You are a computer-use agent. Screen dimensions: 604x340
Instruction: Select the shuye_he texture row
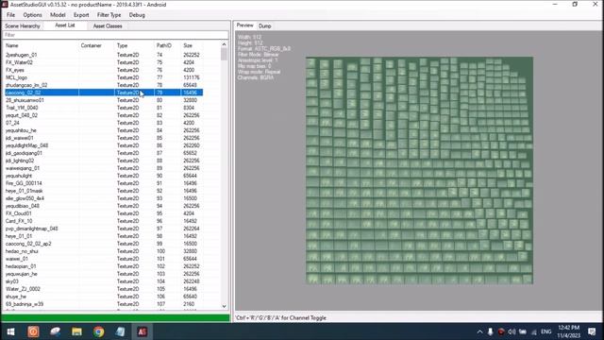[103, 297]
